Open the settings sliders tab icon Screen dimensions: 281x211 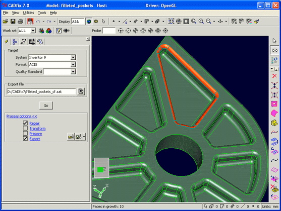[32, 42]
